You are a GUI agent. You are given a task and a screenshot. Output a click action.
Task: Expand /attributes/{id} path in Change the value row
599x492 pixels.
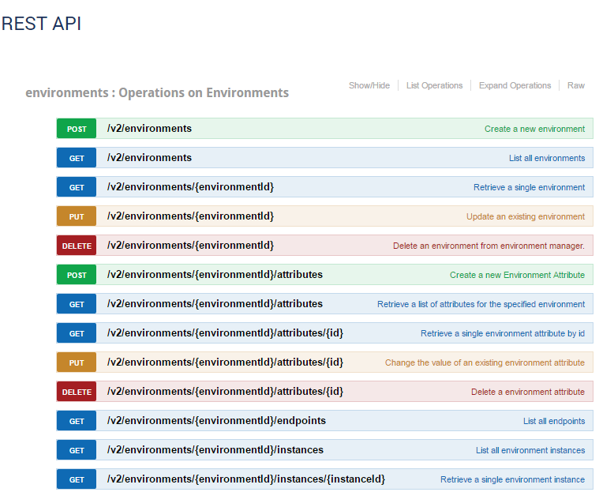click(225, 362)
